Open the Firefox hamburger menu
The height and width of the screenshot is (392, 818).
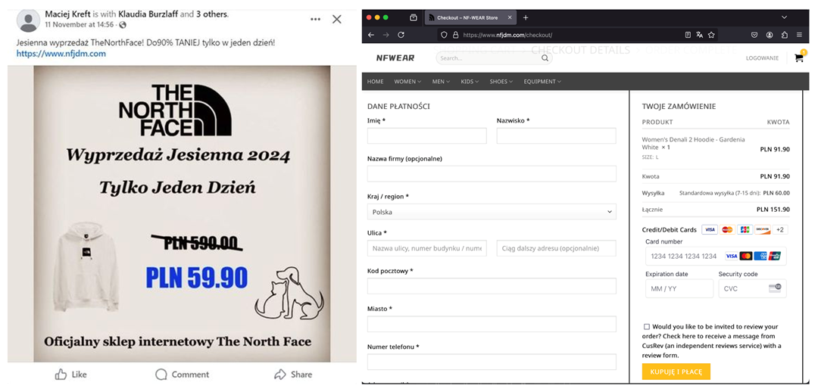(798, 35)
